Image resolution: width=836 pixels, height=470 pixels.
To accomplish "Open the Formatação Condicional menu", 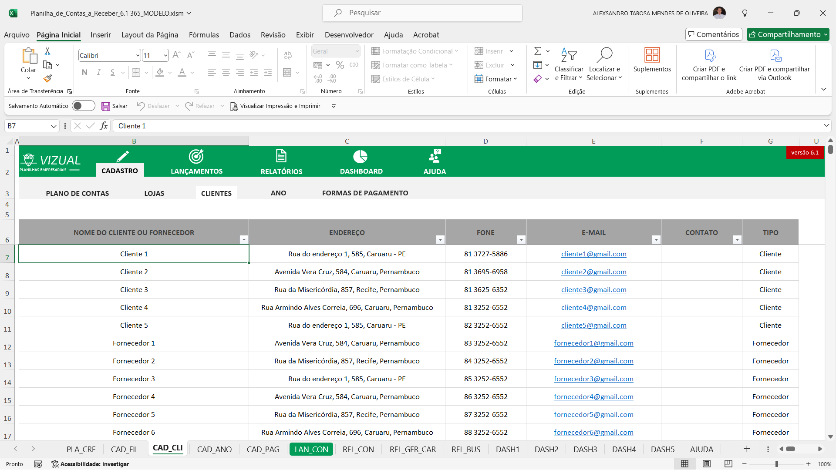I will tap(415, 51).
